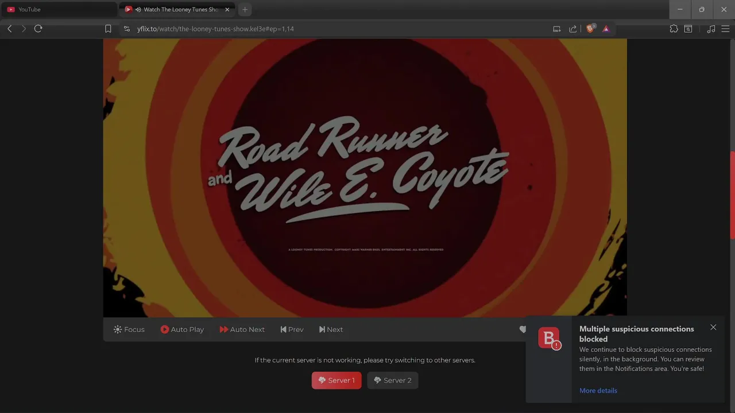Click the red Bitdefender B notification icon

(549, 338)
